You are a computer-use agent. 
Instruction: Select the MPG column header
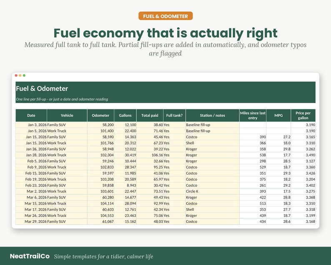pos(278,115)
